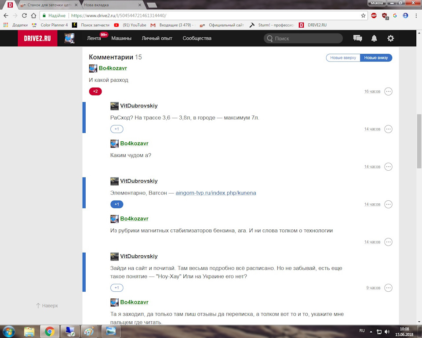This screenshot has width=422, height=338.
Task: Open the AdBlock Plus extension icon
Action: pos(374,16)
